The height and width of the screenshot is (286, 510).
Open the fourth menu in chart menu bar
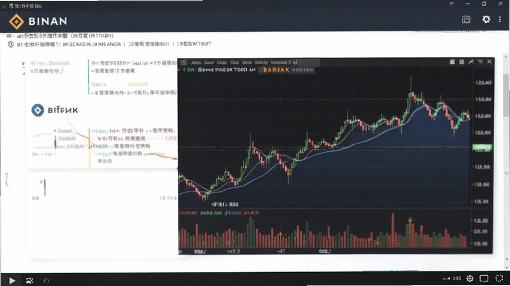[x=235, y=62]
